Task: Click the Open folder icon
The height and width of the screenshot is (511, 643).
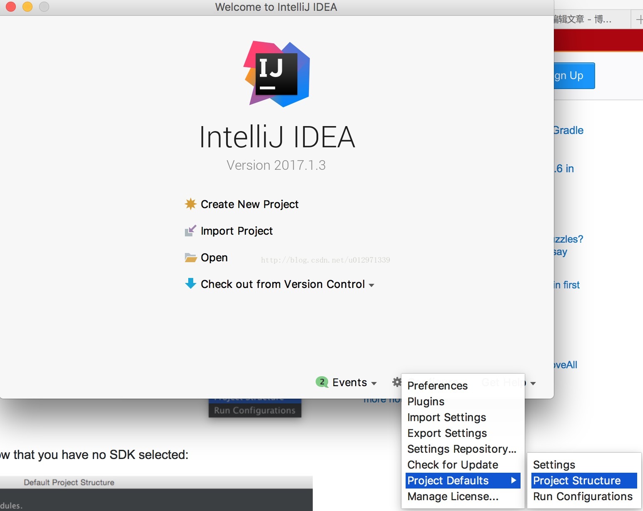Action: [190, 258]
